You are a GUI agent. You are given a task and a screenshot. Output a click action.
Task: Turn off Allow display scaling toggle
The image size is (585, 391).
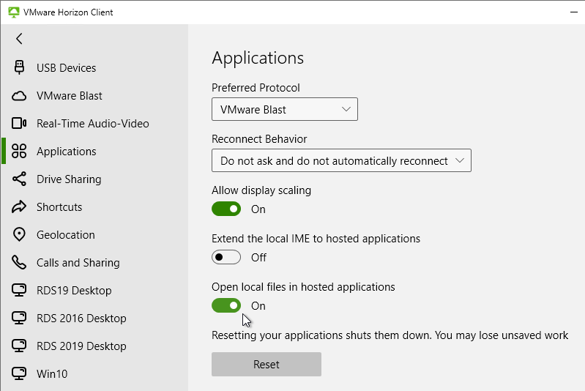[x=226, y=209]
